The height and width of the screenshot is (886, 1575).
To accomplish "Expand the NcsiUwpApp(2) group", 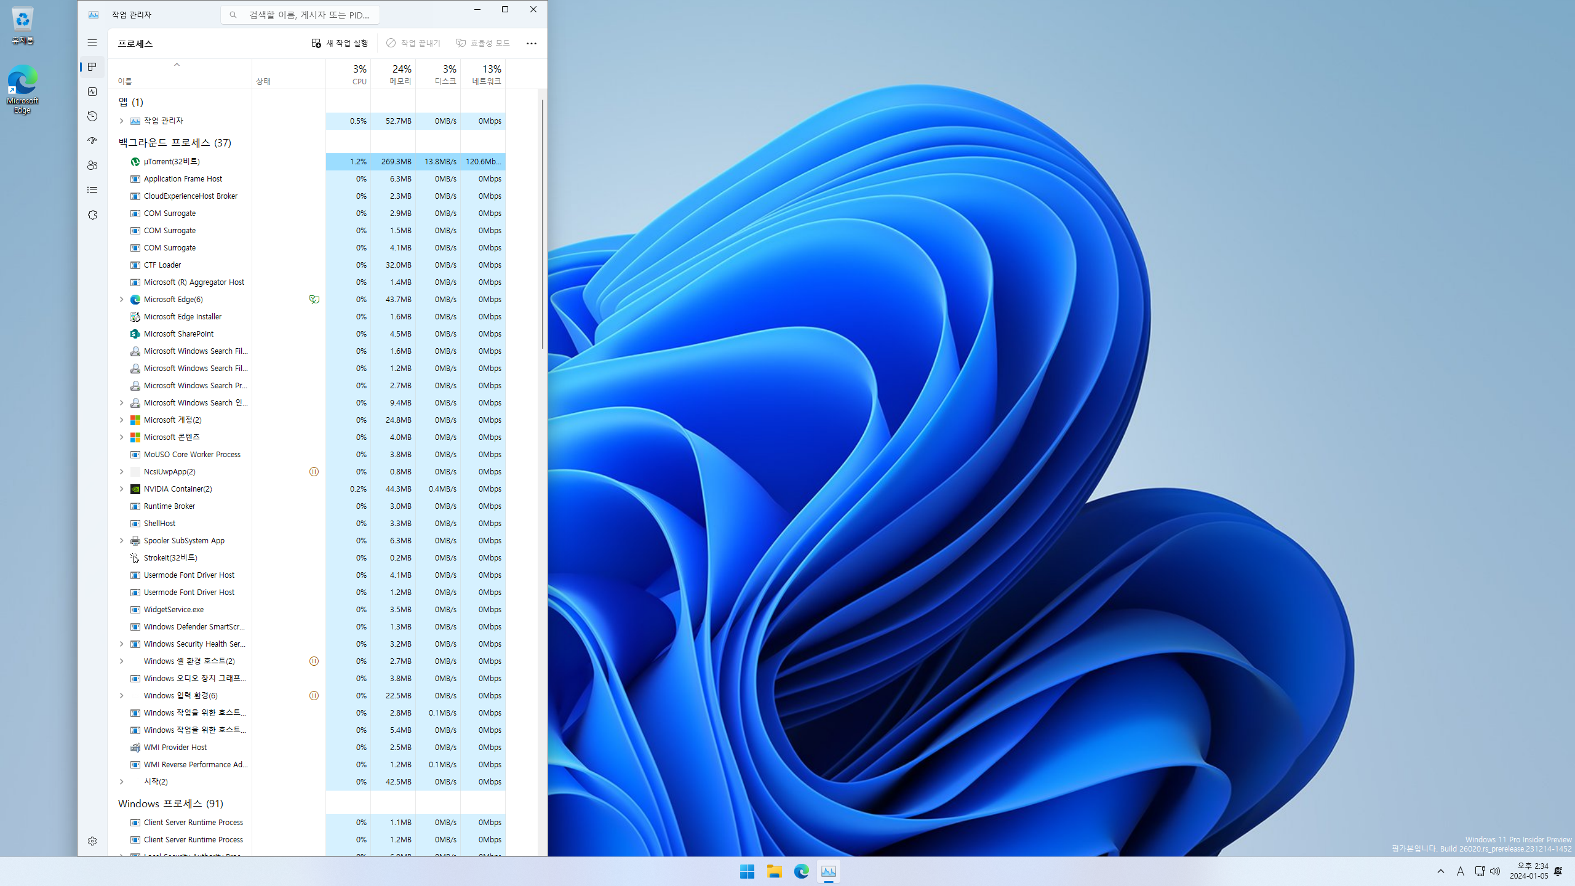I will 121,471.
